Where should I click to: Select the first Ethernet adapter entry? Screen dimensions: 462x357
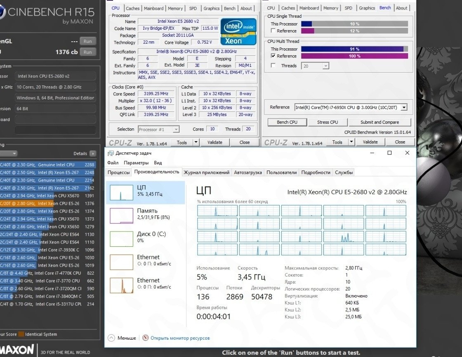145,262
